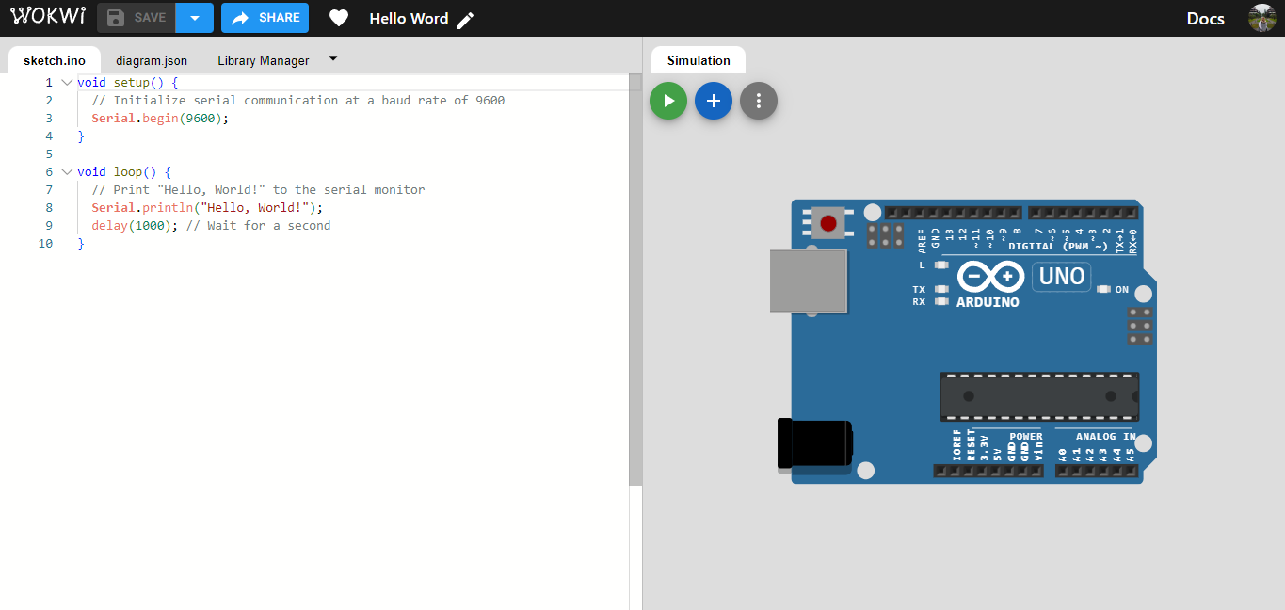
Task: Start the simulation with the green play button
Action: (x=668, y=101)
